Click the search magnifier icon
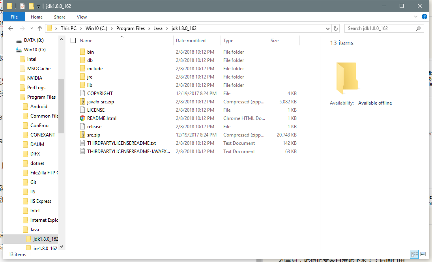This screenshot has height=262, width=432. (418, 28)
